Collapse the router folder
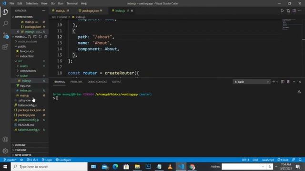The image size is (305, 171). (x=24, y=76)
